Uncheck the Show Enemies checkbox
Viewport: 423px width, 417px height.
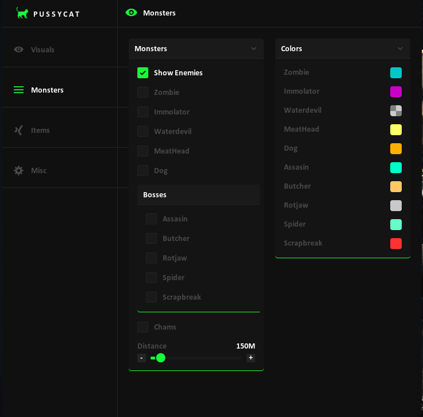pos(143,72)
